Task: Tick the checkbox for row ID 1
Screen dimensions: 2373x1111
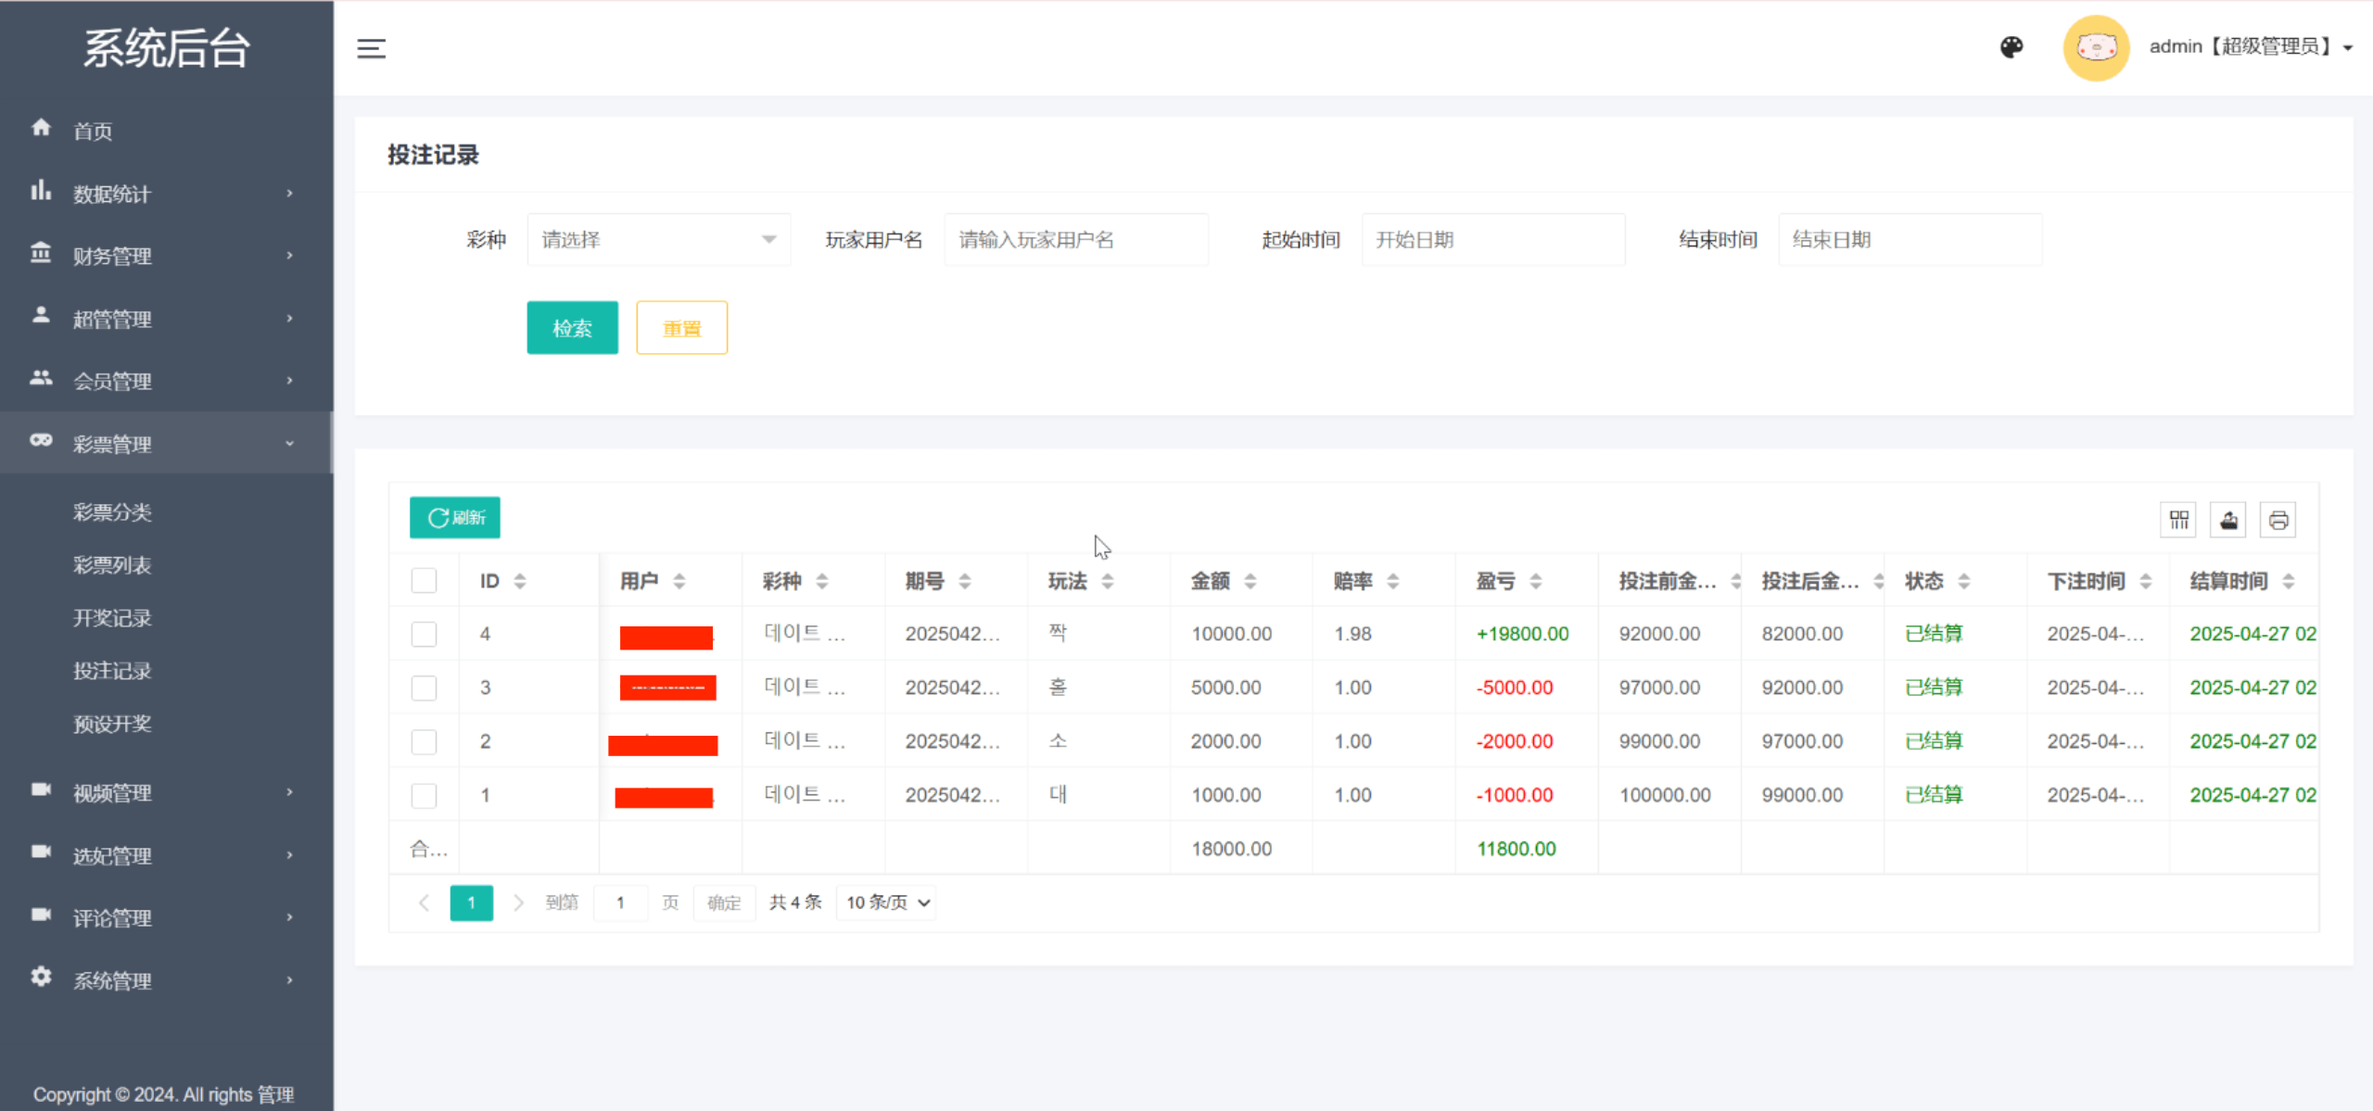Action: [x=424, y=795]
